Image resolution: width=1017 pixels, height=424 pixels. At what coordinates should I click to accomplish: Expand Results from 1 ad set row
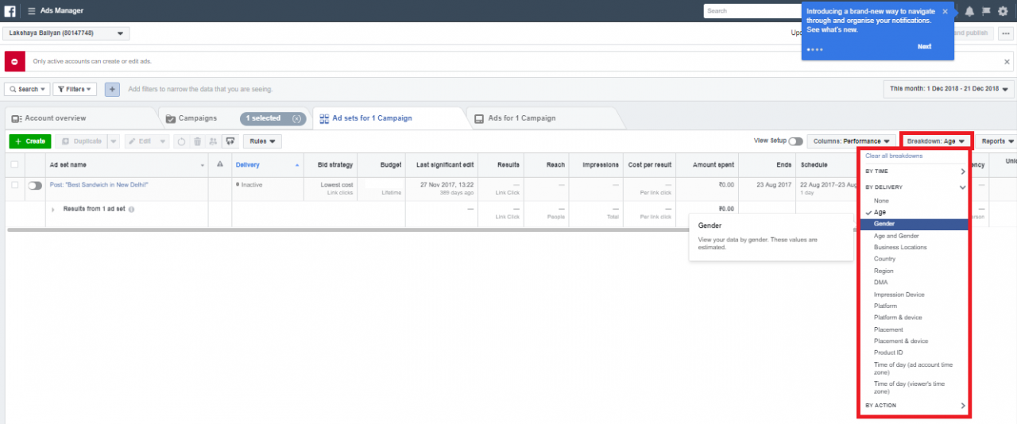point(53,209)
